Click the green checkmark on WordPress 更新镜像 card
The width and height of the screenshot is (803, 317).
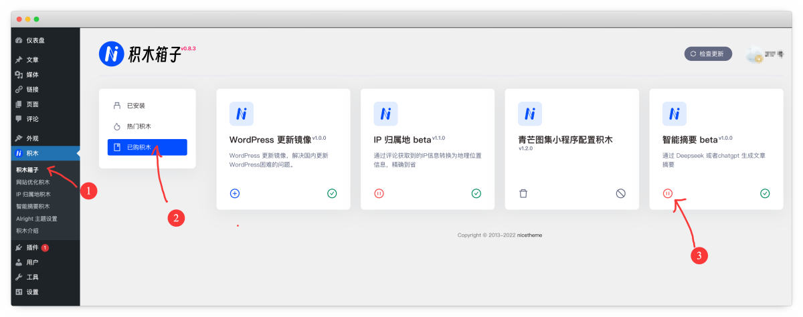click(332, 193)
